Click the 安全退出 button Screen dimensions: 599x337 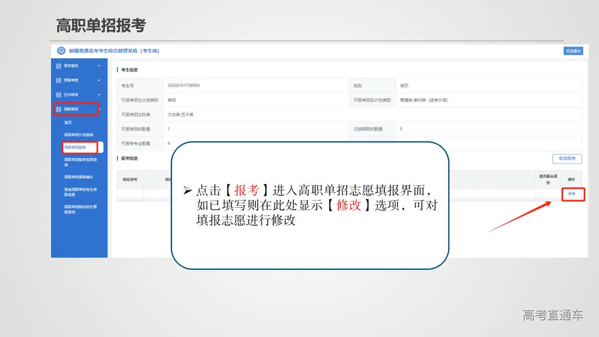[x=574, y=50]
